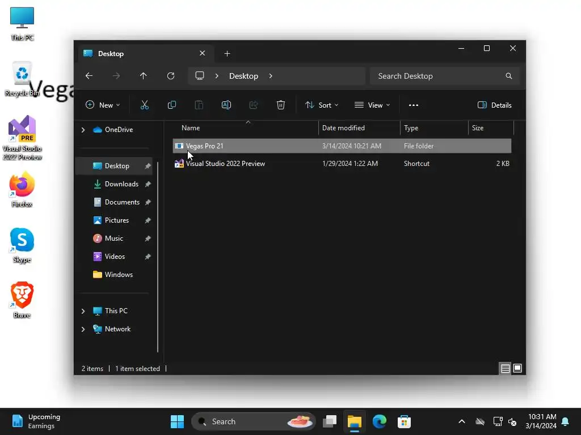Open Task View from taskbar

point(330,421)
